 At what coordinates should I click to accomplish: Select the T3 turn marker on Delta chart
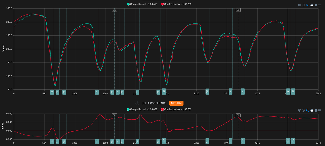point(64,142)
